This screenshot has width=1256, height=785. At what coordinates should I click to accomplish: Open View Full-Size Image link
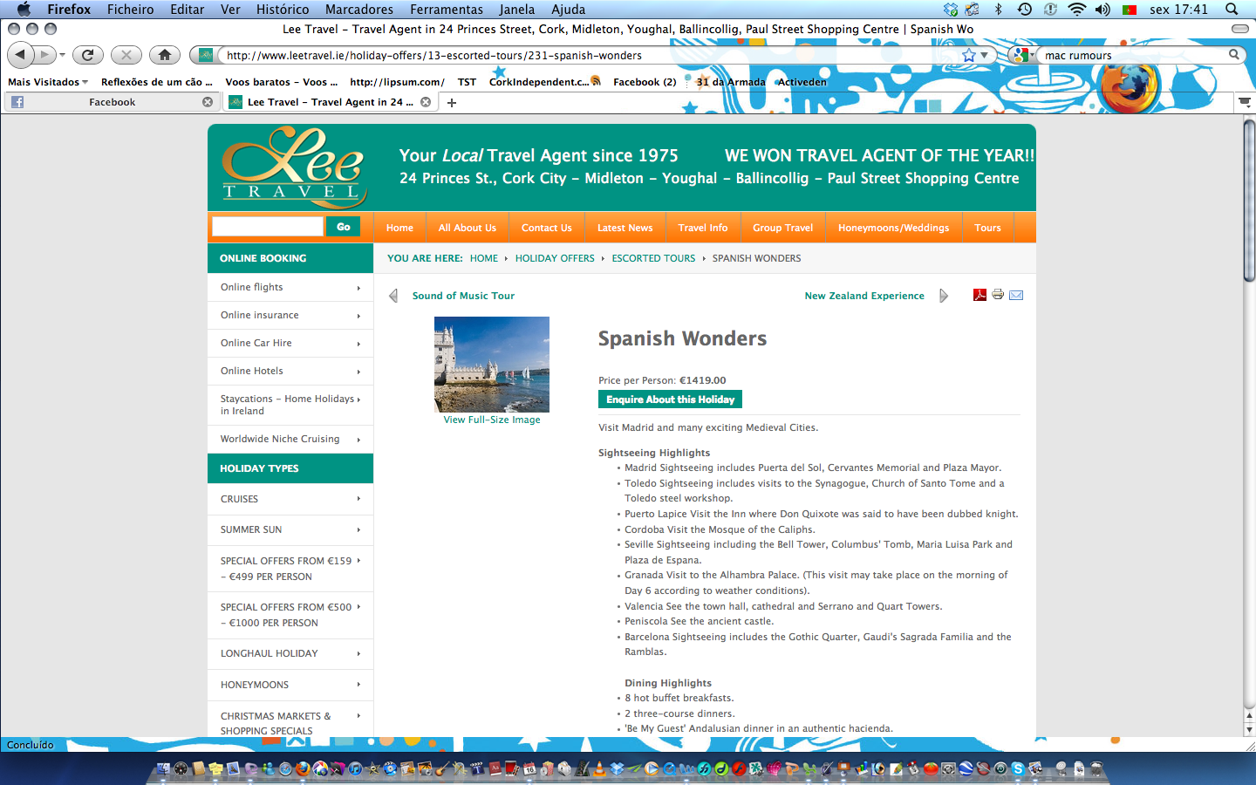click(x=492, y=420)
